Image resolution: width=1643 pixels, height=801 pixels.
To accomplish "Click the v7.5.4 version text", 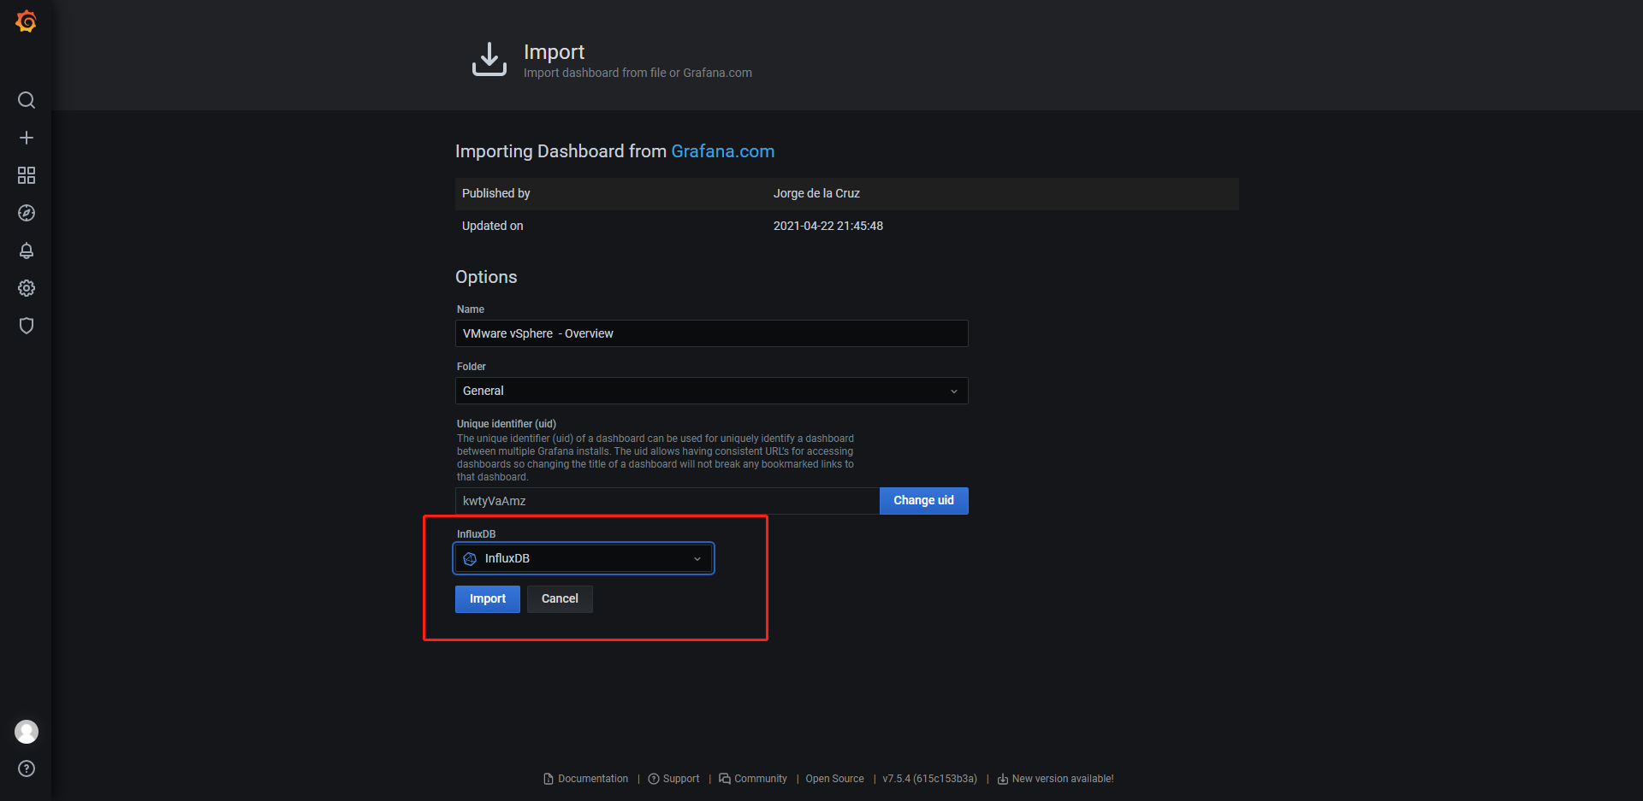I will (930, 779).
